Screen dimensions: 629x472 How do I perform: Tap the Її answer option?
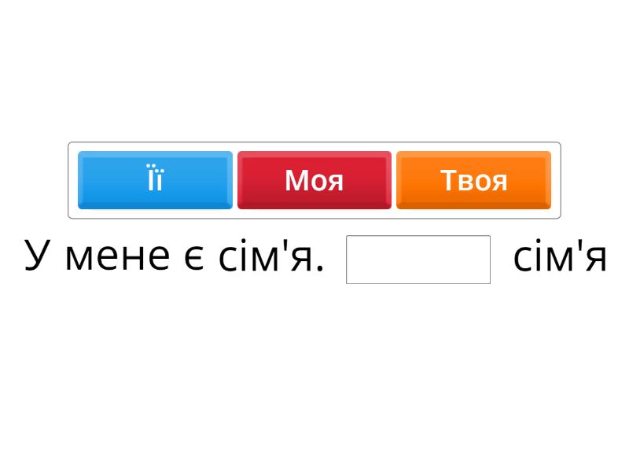click(x=155, y=180)
